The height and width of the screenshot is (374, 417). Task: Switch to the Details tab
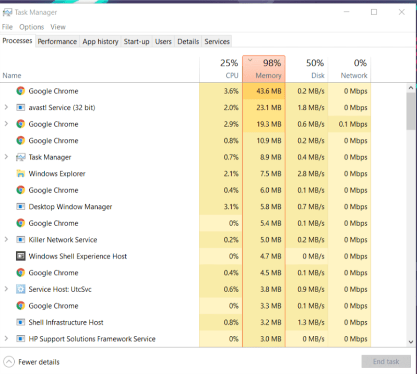(x=188, y=41)
